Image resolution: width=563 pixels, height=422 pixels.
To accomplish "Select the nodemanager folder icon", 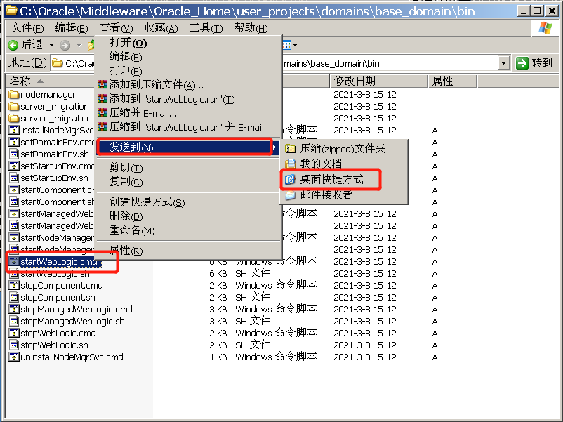I will [13, 95].
